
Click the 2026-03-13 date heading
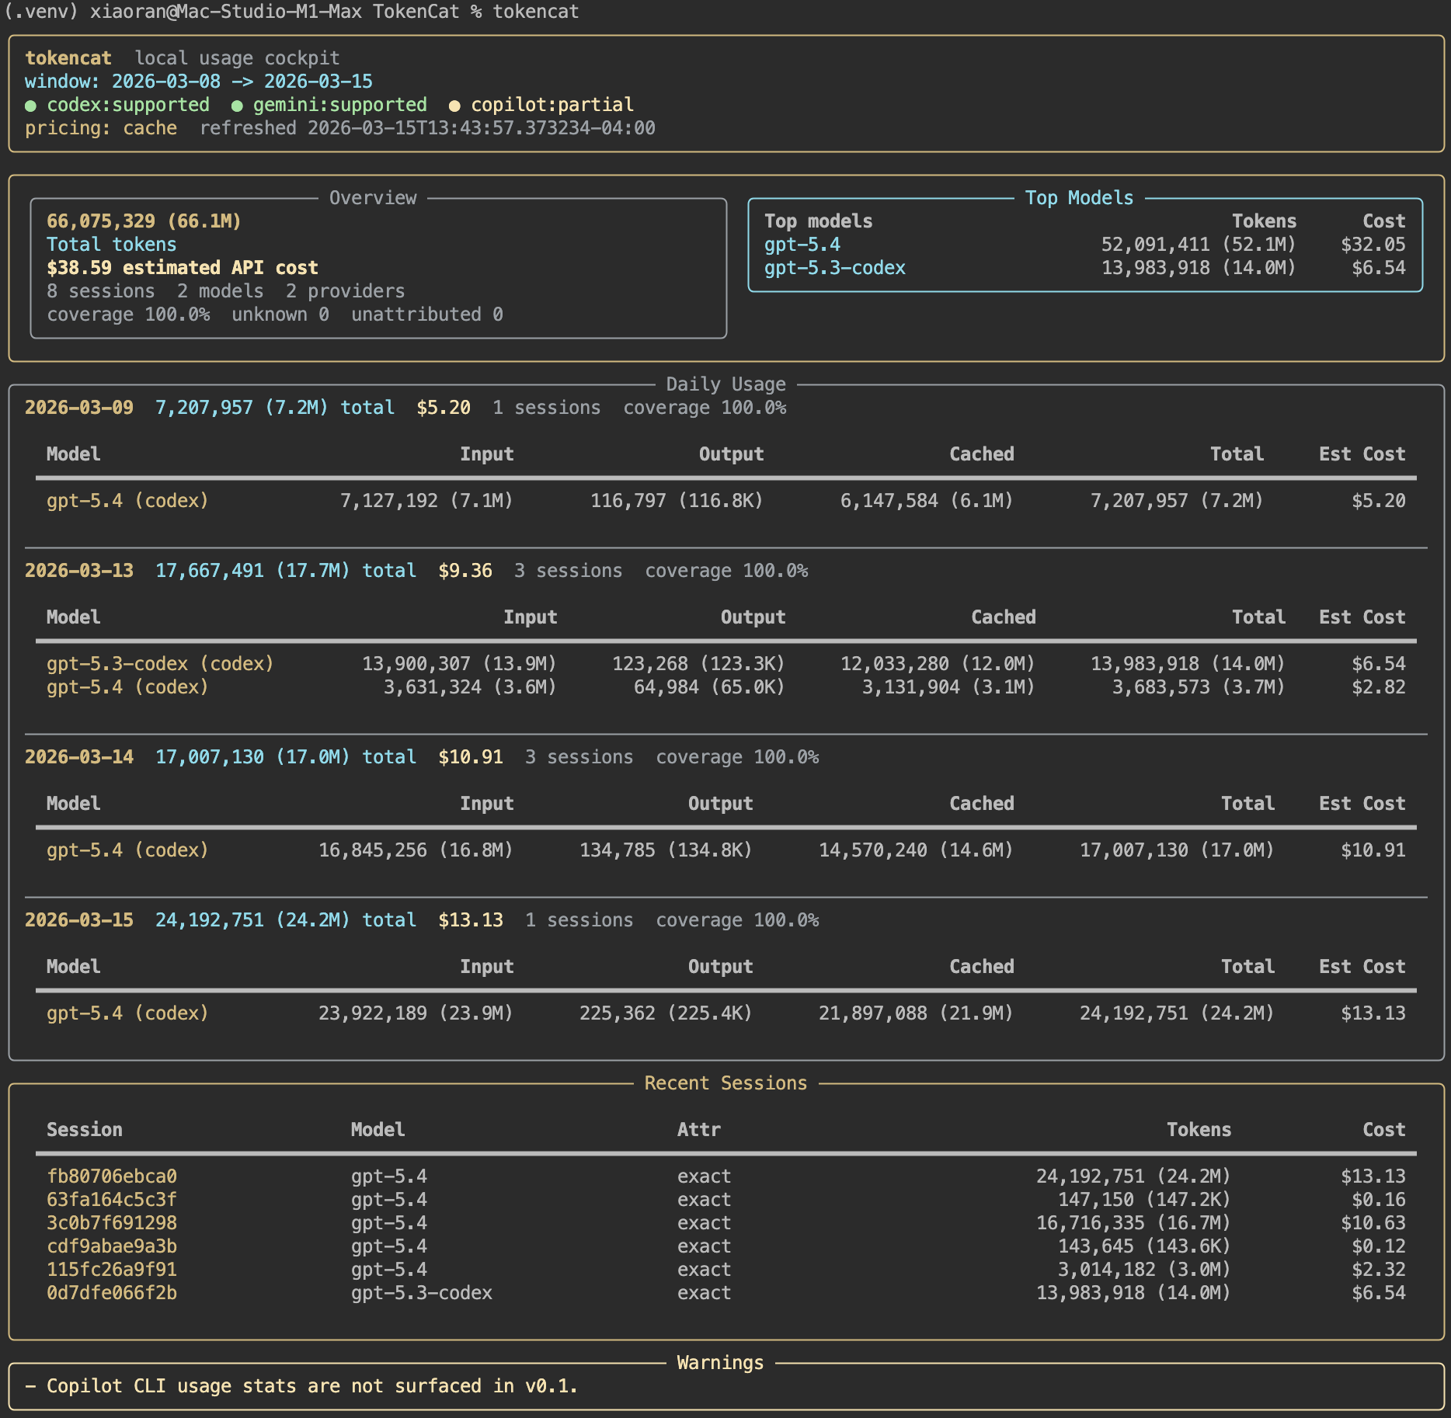click(79, 571)
